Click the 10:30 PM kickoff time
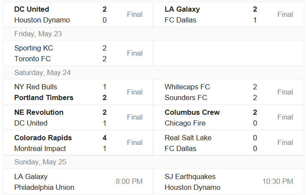 [x=277, y=182]
